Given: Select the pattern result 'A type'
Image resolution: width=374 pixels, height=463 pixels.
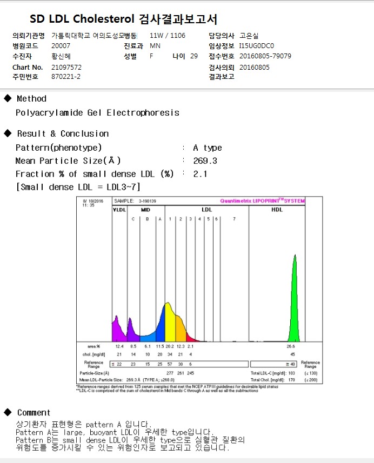Looking at the screenshot, I should tap(208, 147).
